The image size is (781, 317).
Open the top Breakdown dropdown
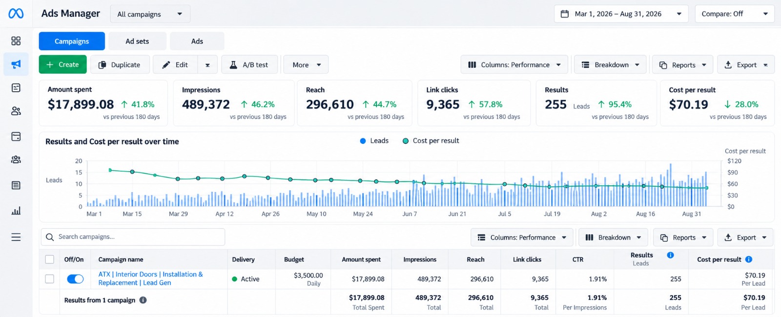coord(610,64)
